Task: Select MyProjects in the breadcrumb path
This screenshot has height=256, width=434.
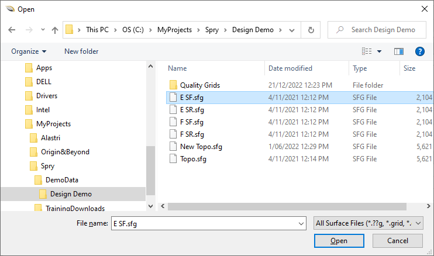Action: [174, 30]
